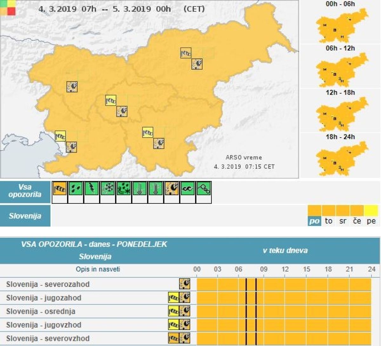381x346 pixels.
Task: Click the '00' hour label on timeline
Action: pyautogui.click(x=197, y=269)
